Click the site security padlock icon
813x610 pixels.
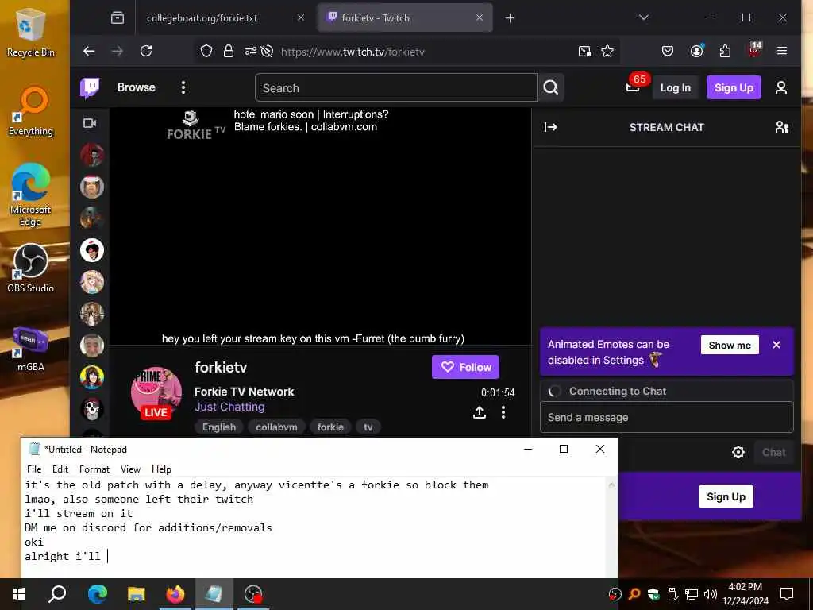pyautogui.click(x=229, y=52)
